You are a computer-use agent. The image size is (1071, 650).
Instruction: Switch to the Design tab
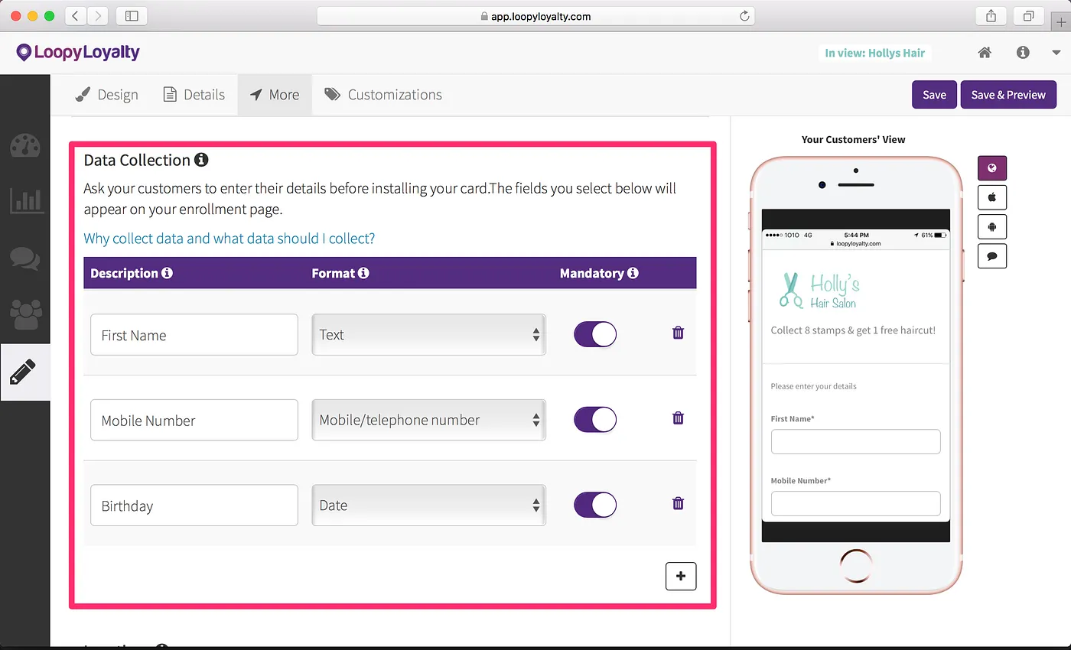pyautogui.click(x=106, y=95)
